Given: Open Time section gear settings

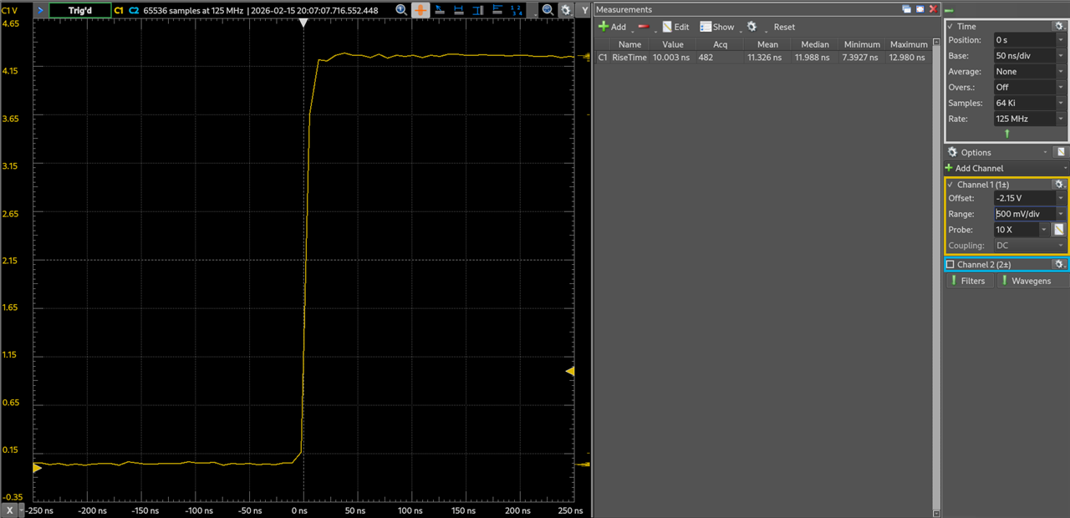Looking at the screenshot, I should coord(1059,26).
